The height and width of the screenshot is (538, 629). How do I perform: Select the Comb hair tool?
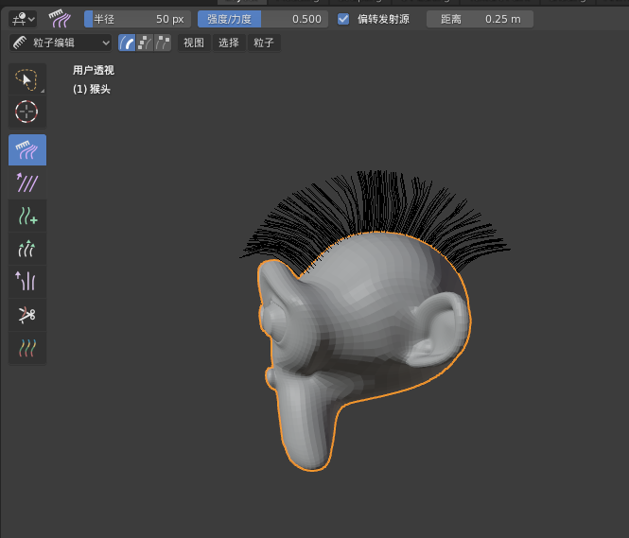(27, 150)
